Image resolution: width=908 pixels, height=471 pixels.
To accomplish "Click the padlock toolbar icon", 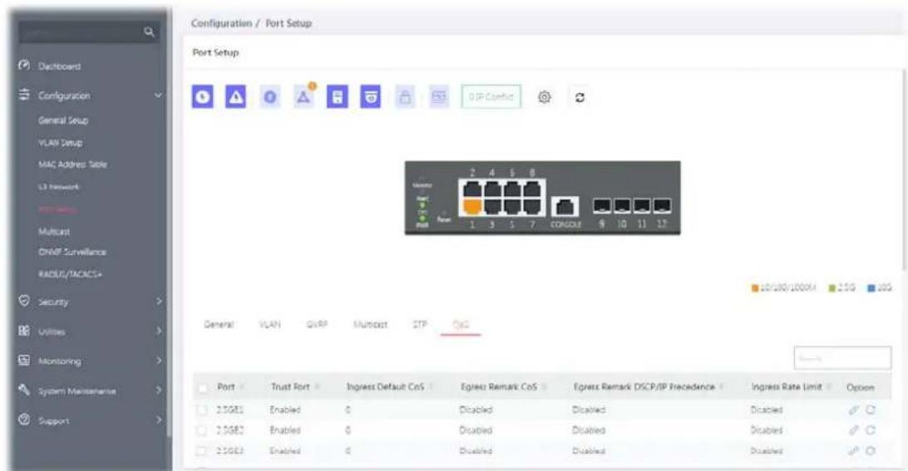I will coord(405,96).
